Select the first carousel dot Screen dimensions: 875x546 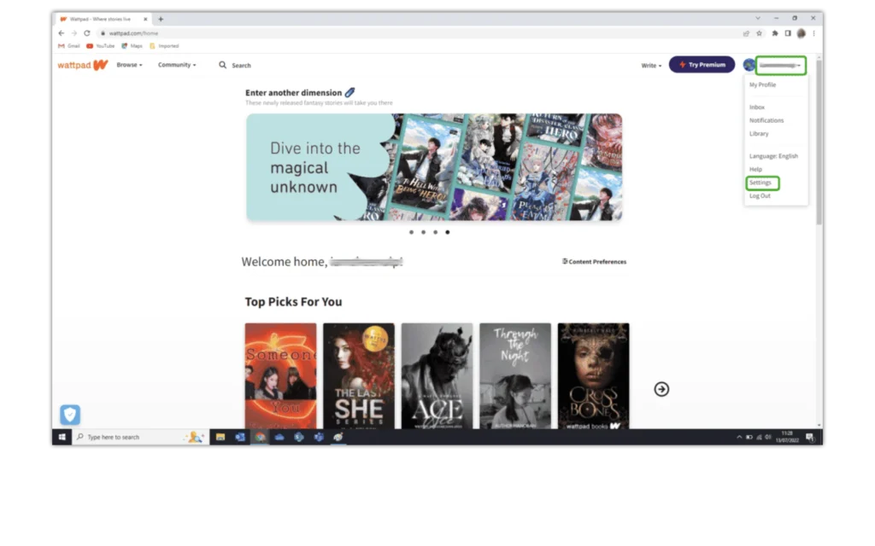pos(411,232)
